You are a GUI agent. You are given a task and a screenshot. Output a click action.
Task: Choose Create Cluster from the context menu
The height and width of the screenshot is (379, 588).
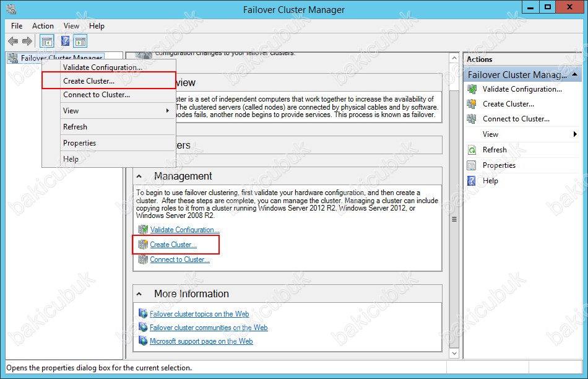click(109, 81)
